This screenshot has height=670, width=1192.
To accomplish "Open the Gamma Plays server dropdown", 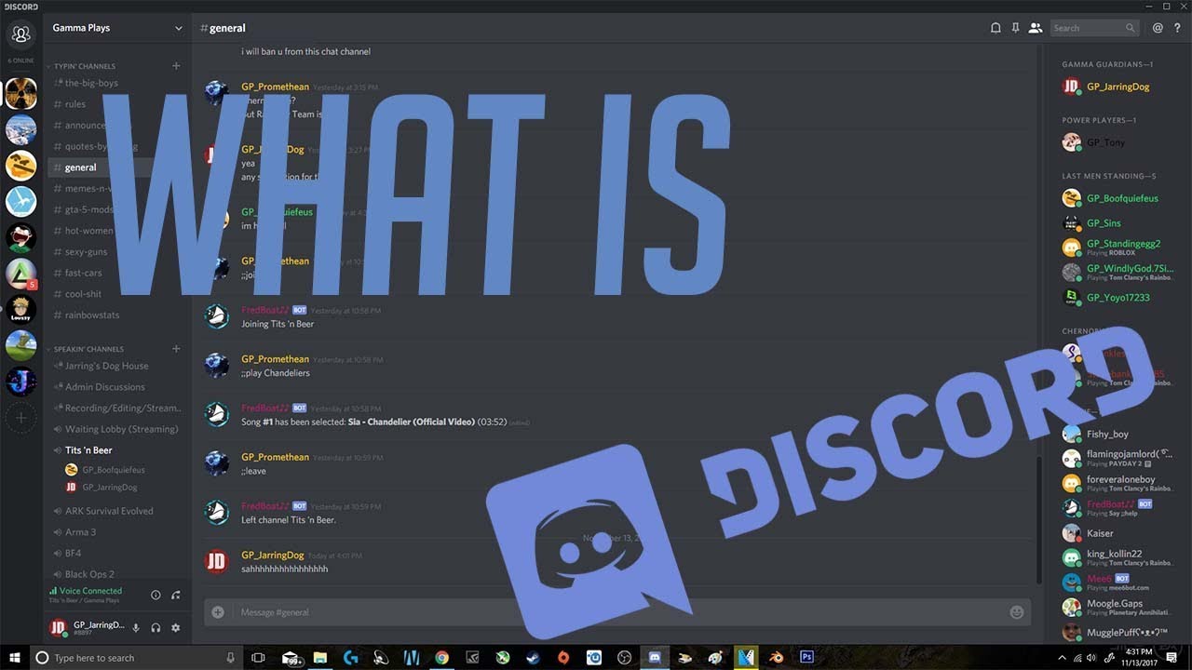I will click(117, 28).
